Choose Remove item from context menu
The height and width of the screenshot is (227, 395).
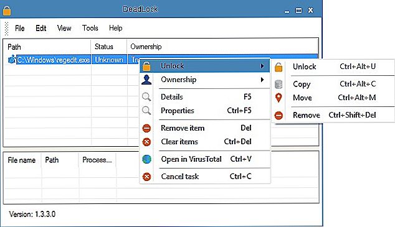coord(205,128)
